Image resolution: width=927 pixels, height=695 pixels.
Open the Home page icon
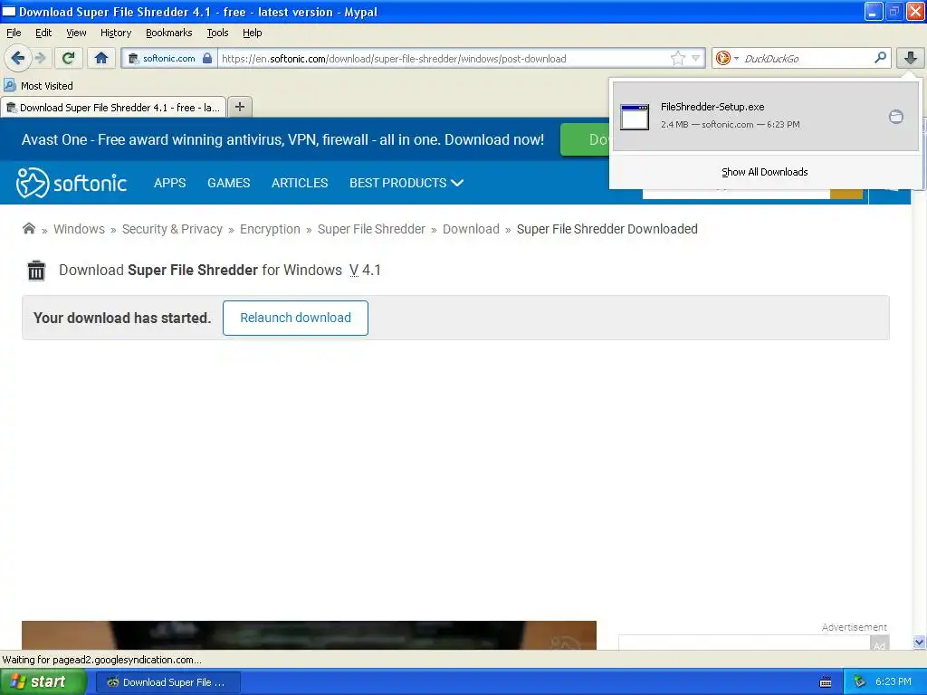101,58
